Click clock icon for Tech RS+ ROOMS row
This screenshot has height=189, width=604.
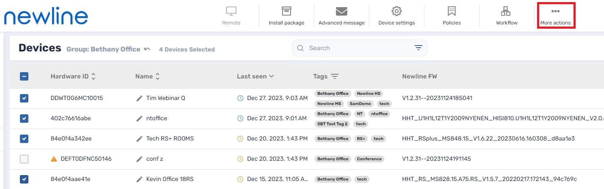(240, 139)
